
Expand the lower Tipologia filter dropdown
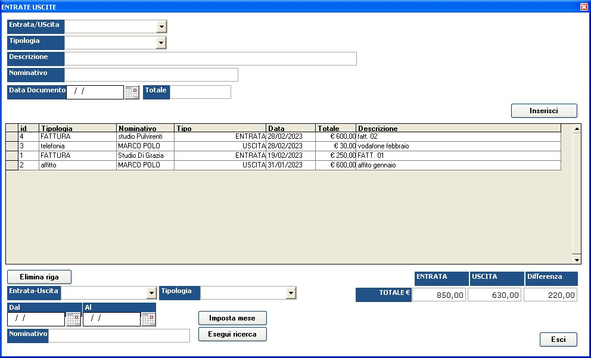(x=291, y=293)
